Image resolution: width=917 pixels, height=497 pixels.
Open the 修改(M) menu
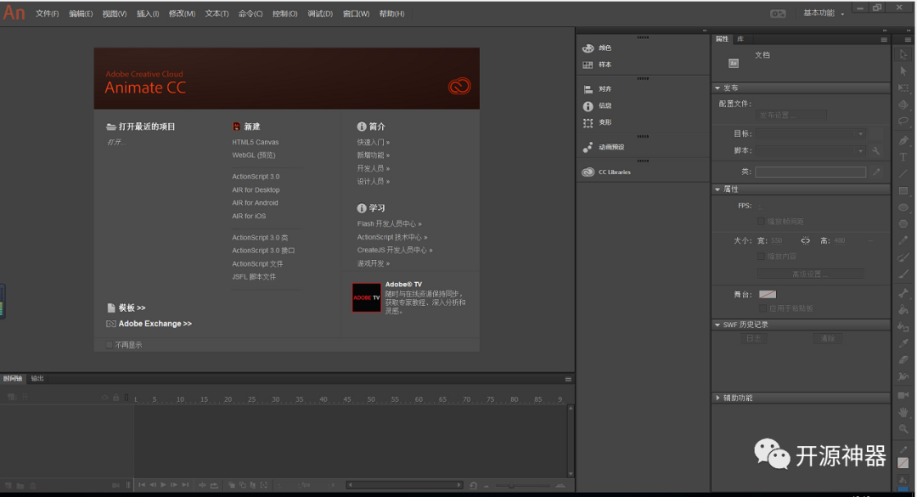(182, 14)
